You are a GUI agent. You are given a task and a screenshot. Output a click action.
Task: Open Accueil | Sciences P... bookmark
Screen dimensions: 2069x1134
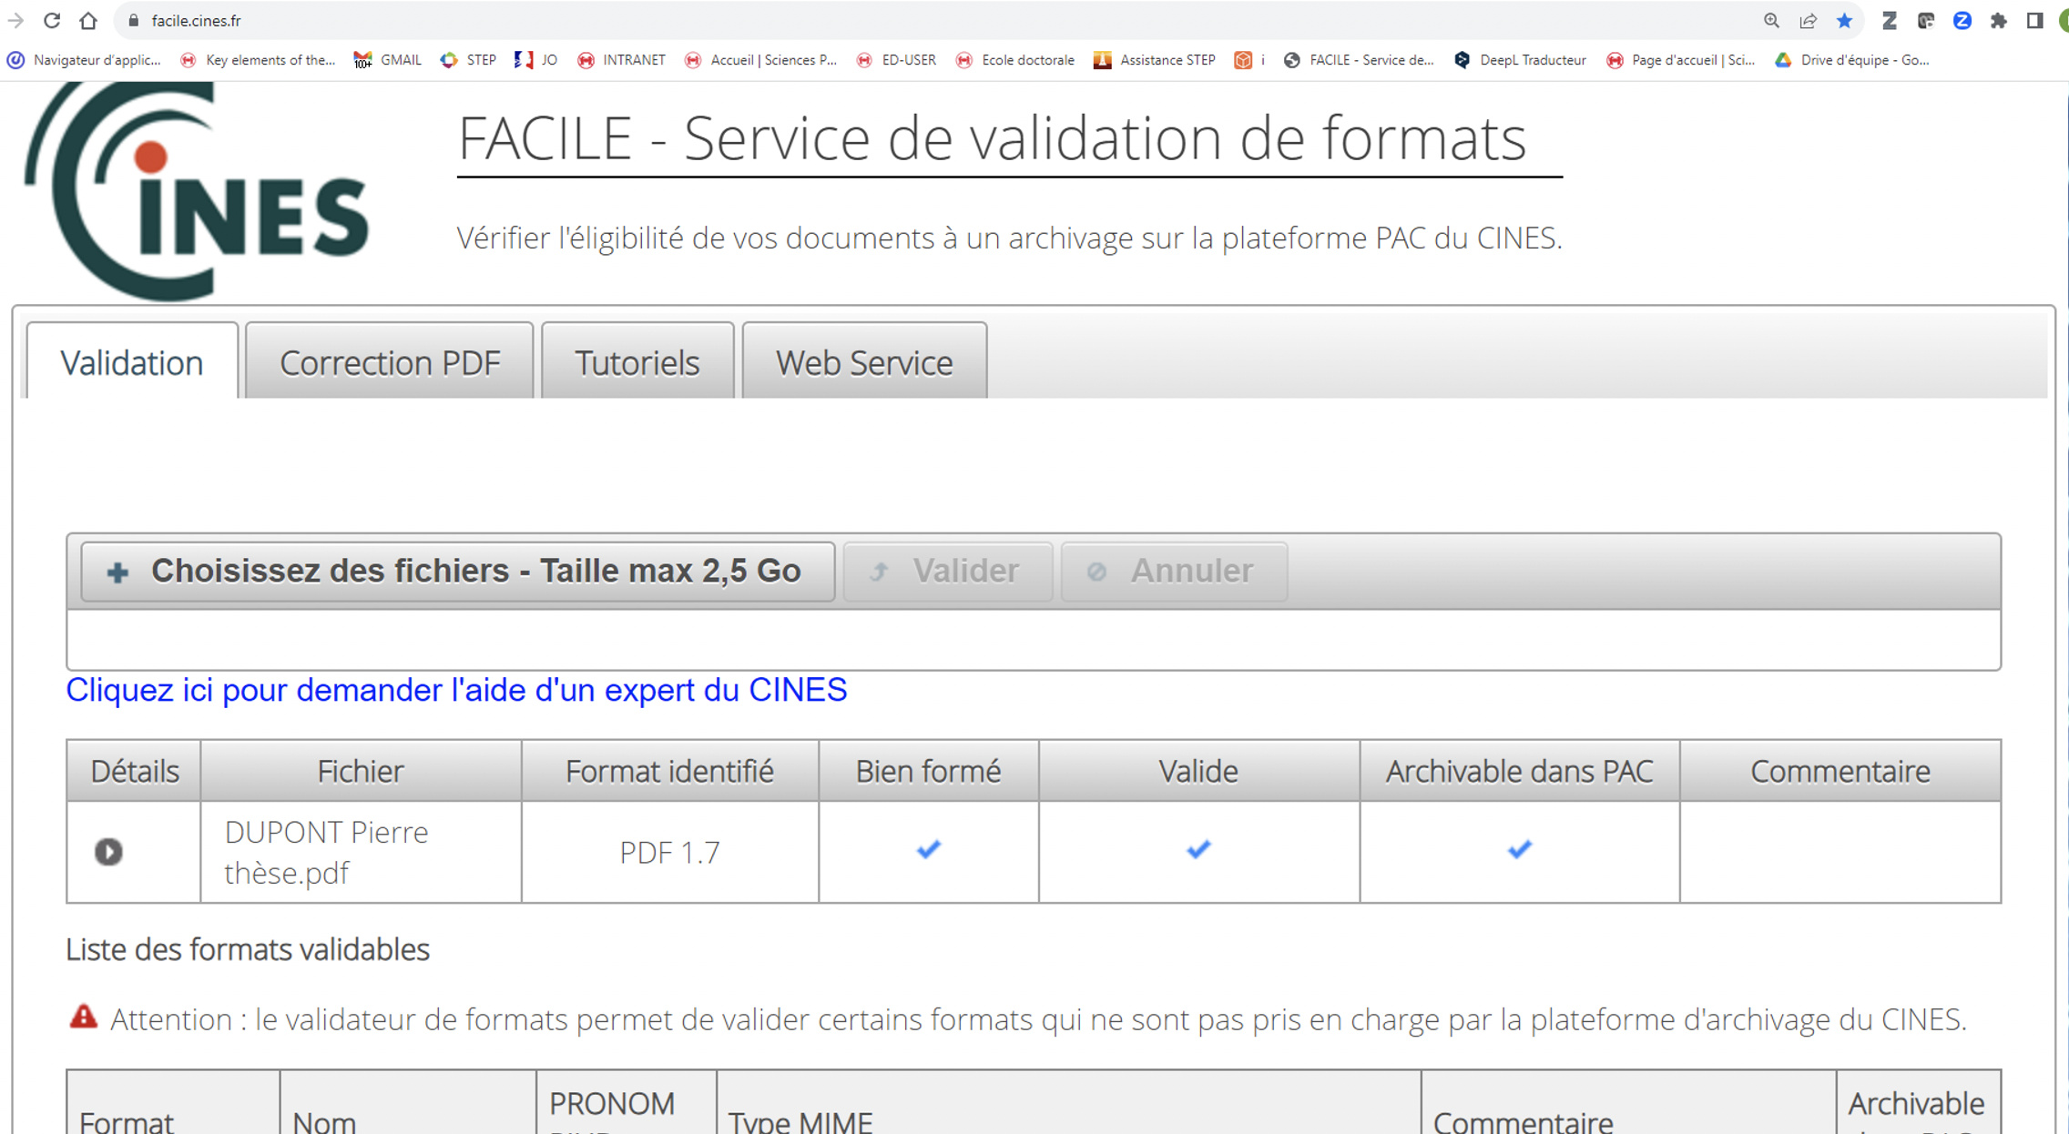coord(760,60)
